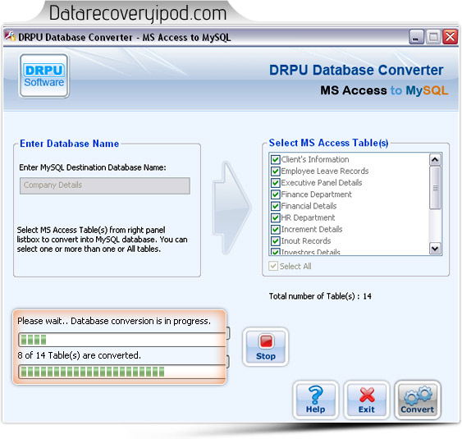Viewport: 462px width, 439px height.
Task: Click the 'Employee Leave Records' list label
Action: click(x=325, y=171)
